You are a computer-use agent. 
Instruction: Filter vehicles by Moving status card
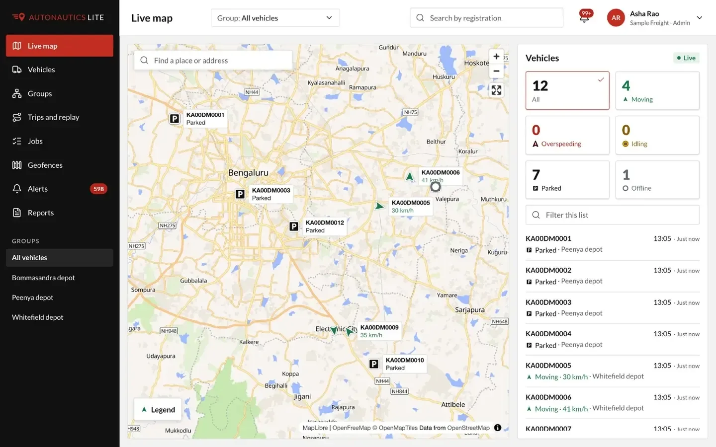[657, 90]
